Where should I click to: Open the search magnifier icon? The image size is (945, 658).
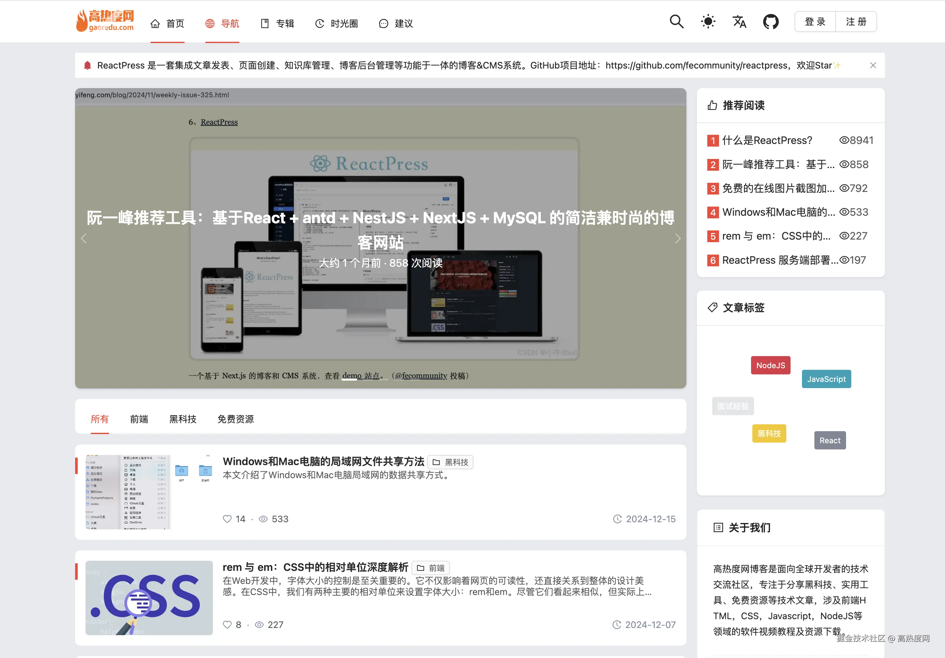676,22
